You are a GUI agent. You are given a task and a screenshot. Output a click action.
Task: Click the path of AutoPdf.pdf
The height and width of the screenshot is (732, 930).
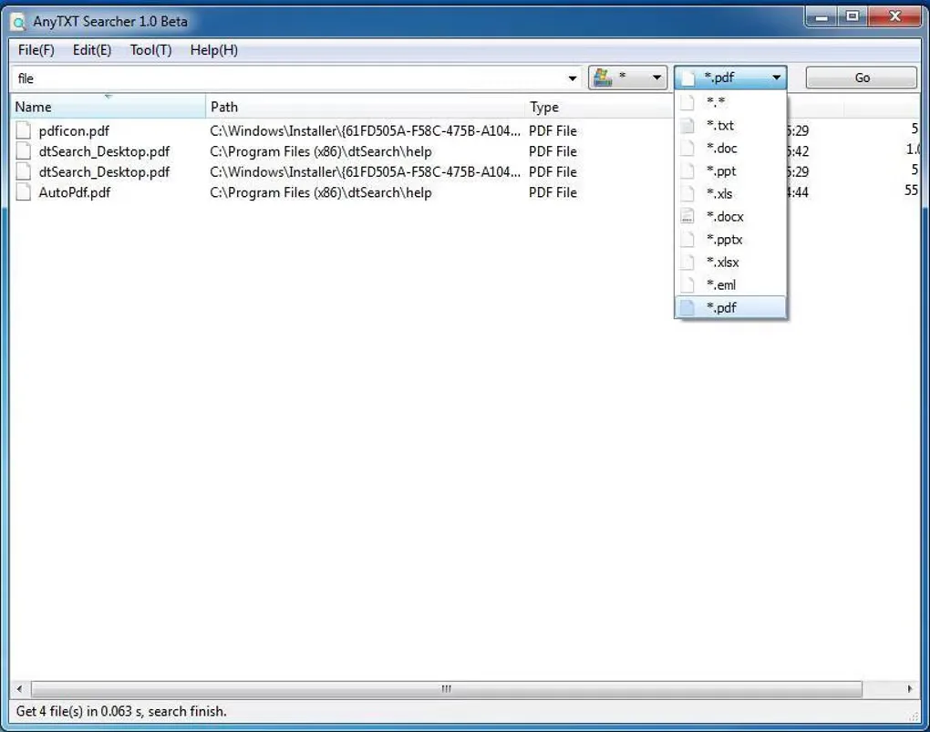320,192
